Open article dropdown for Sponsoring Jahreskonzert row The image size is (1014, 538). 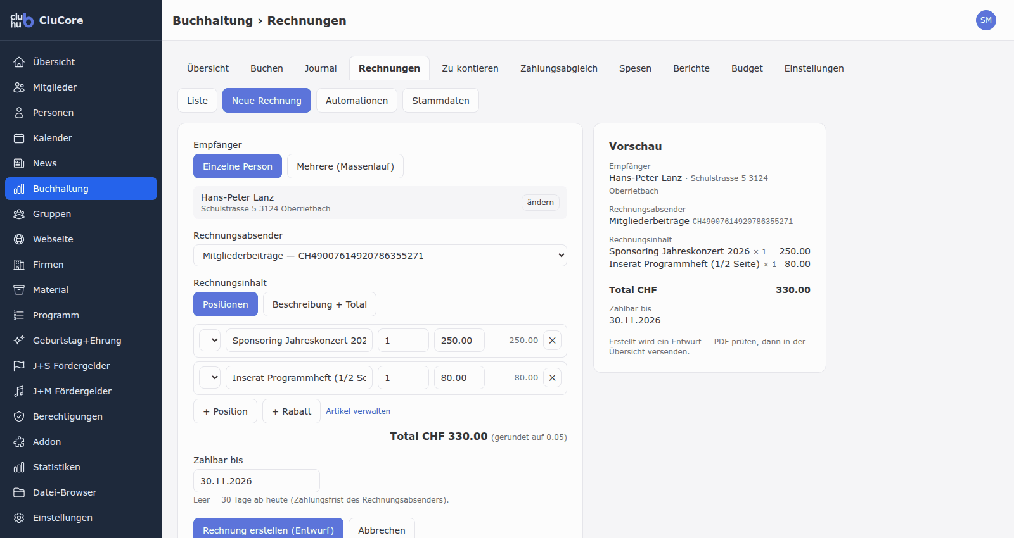210,341
